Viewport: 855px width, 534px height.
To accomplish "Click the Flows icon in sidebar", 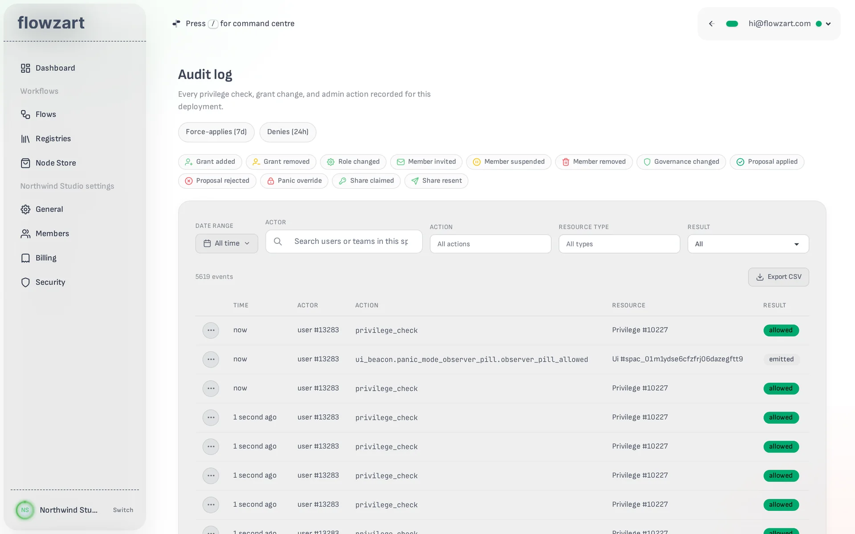I will click(x=25, y=114).
